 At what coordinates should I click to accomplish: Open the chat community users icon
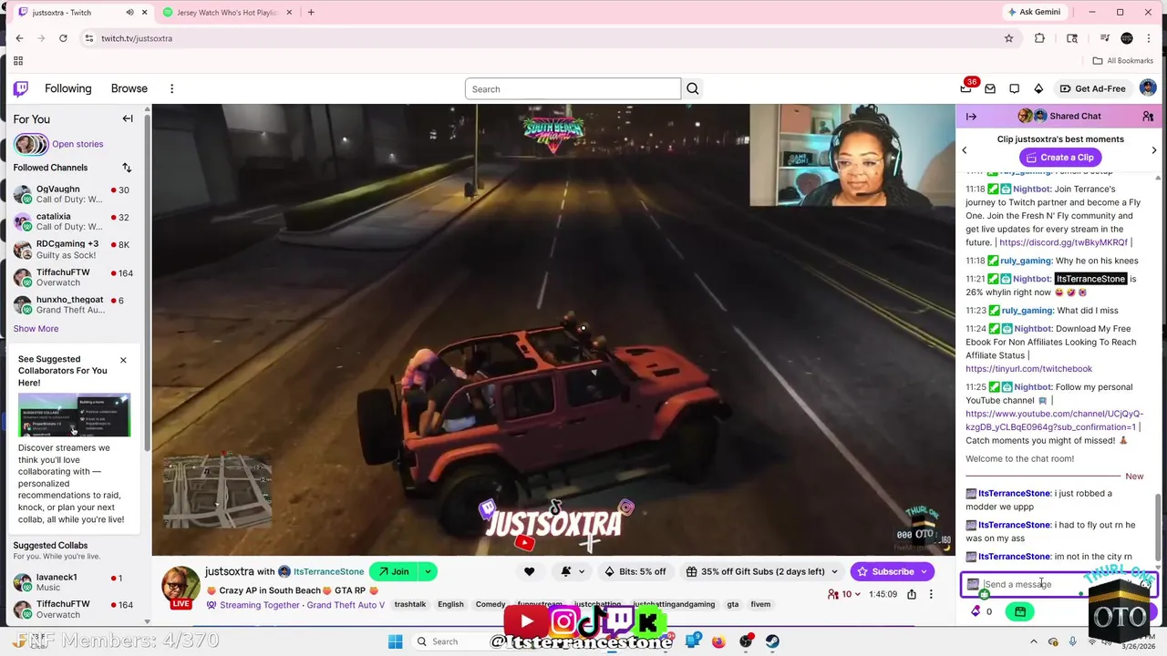(1148, 117)
